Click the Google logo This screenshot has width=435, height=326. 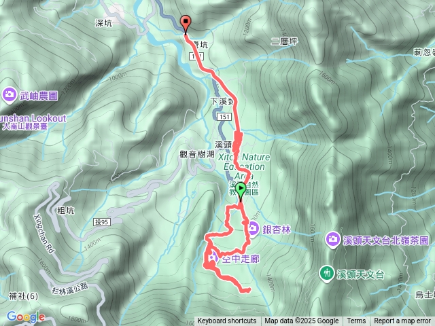tap(26, 316)
